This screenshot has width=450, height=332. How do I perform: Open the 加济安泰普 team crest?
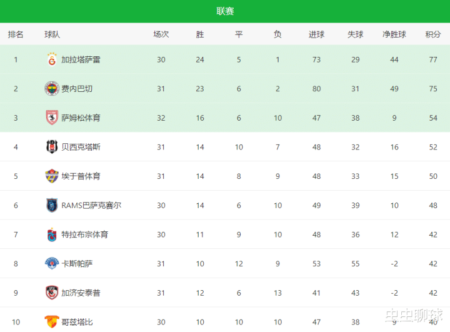coord(52,293)
